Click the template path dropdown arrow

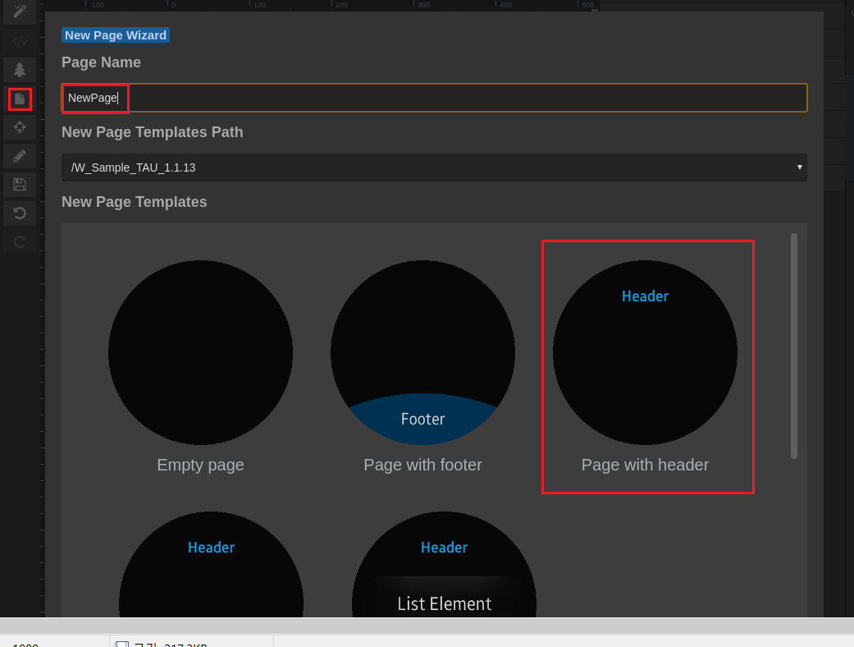tap(800, 167)
